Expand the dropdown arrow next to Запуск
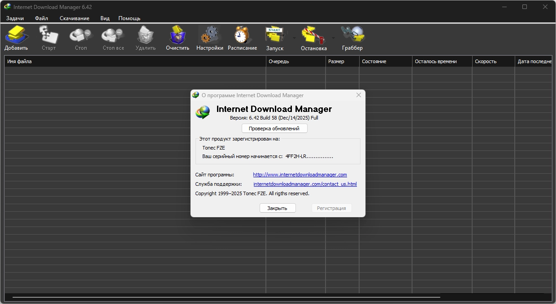The height and width of the screenshot is (304, 556). click(x=294, y=38)
